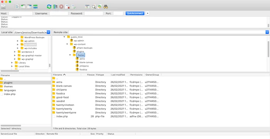
Task: Select plugins folder in remote tree
Action: click(x=80, y=51)
